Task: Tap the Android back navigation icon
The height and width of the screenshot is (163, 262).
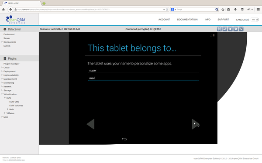Action: point(124,139)
